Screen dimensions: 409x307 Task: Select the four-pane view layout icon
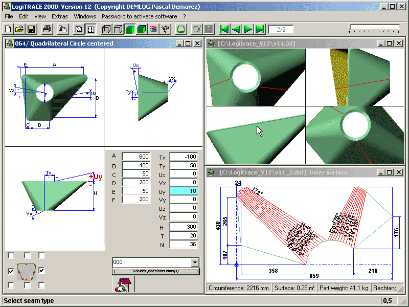91,29
